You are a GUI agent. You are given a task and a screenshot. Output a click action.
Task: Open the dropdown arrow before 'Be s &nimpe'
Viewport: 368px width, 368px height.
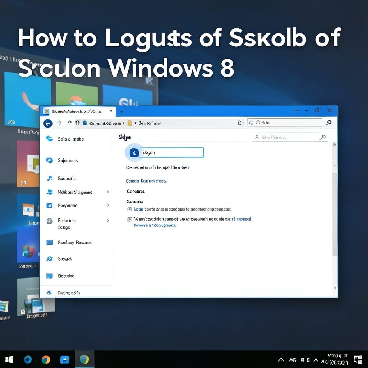pos(135,123)
